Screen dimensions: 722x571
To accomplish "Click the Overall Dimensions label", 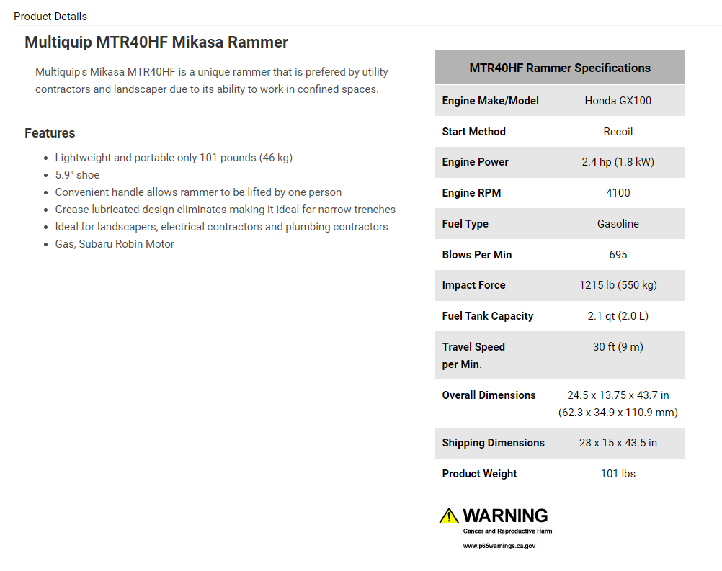I will click(x=489, y=395).
